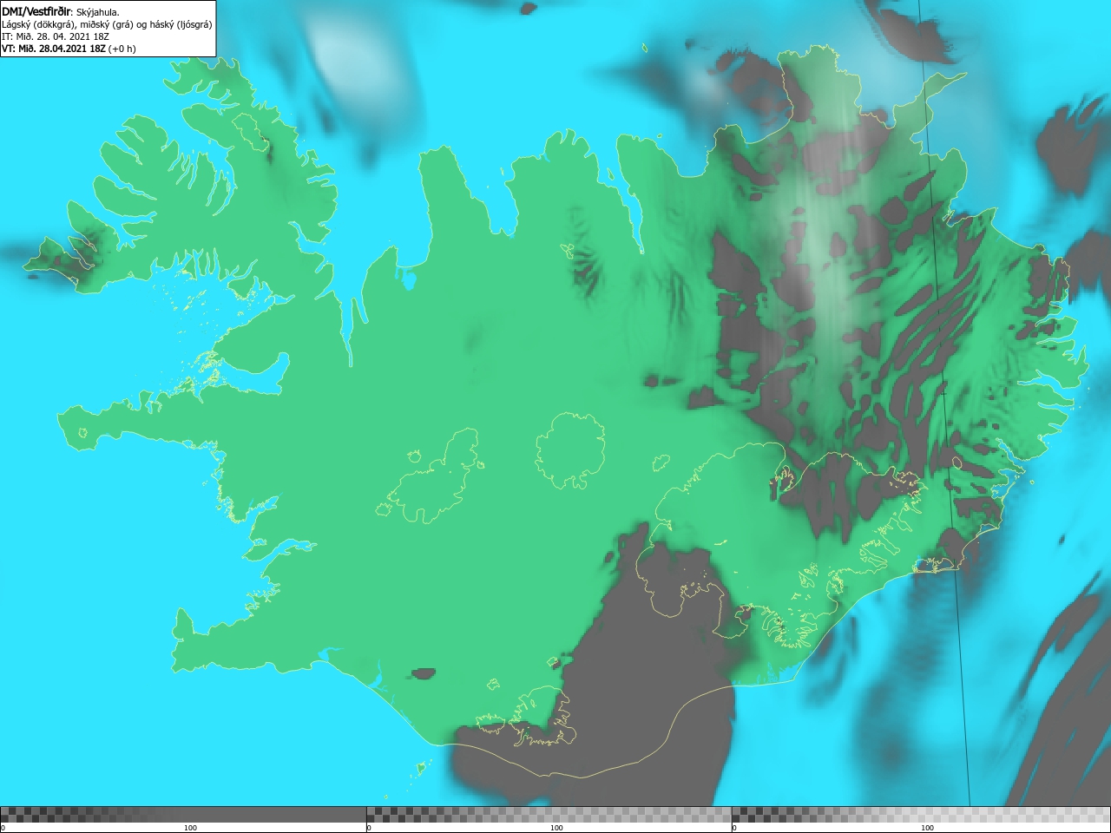Click the 'IT: Mið. 28. 04. 2021 18Z' line

56,36
